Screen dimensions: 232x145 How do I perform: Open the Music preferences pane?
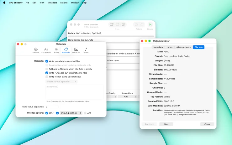tap(86, 50)
